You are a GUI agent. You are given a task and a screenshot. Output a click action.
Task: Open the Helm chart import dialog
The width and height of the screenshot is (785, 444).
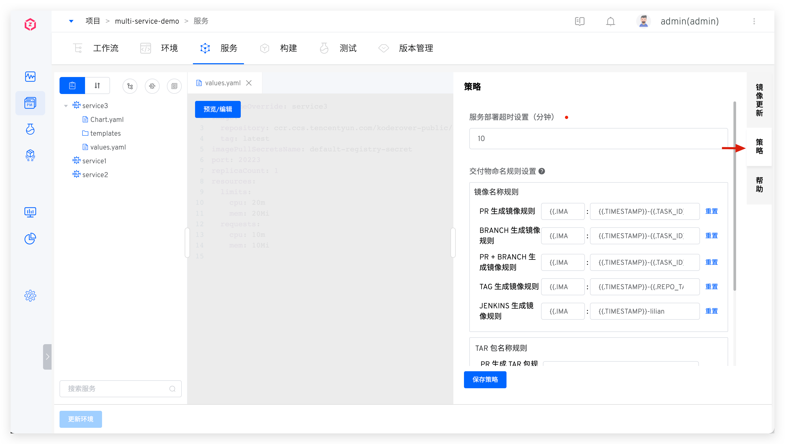[152, 86]
